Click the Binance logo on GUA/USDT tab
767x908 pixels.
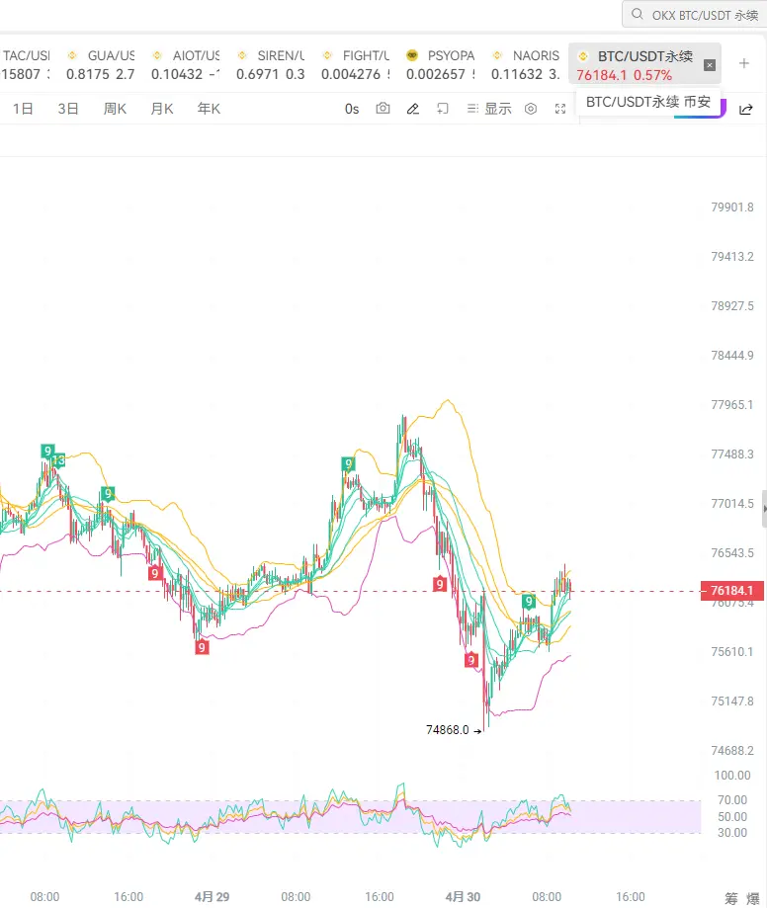pos(72,55)
